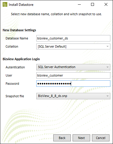Go back with the Back button

[62, 138]
